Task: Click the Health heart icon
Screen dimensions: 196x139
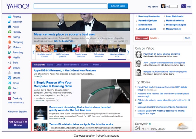Action: pos(10,57)
